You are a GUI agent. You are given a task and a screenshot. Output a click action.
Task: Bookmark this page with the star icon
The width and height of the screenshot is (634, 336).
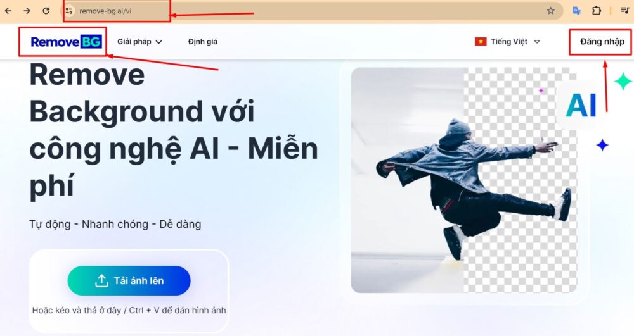click(551, 11)
